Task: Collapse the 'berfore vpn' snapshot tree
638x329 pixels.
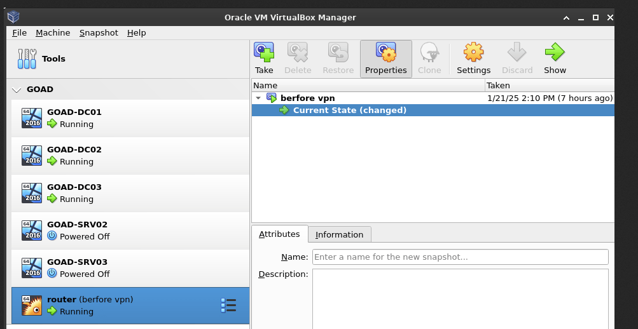Action: pos(258,98)
